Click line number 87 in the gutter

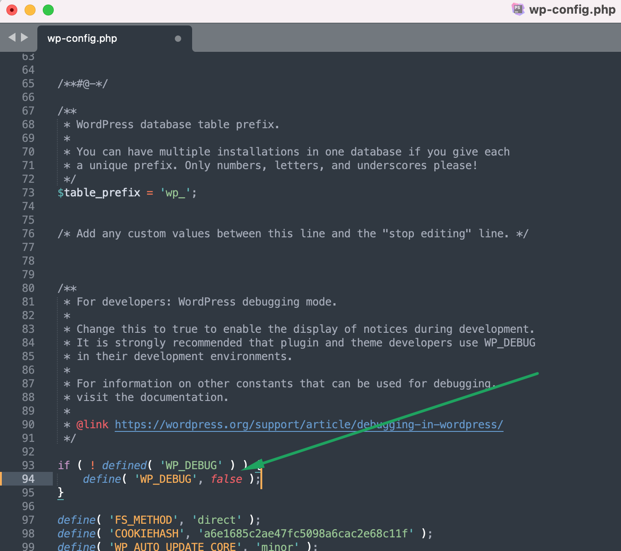pos(28,384)
